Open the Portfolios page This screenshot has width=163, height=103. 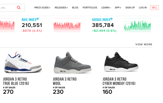tap(90, 8)
